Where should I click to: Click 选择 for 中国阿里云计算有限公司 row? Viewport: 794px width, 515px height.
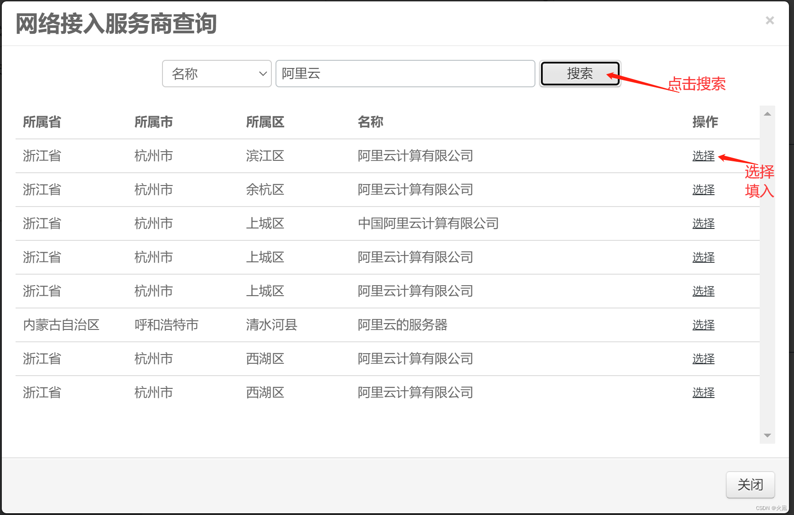703,223
